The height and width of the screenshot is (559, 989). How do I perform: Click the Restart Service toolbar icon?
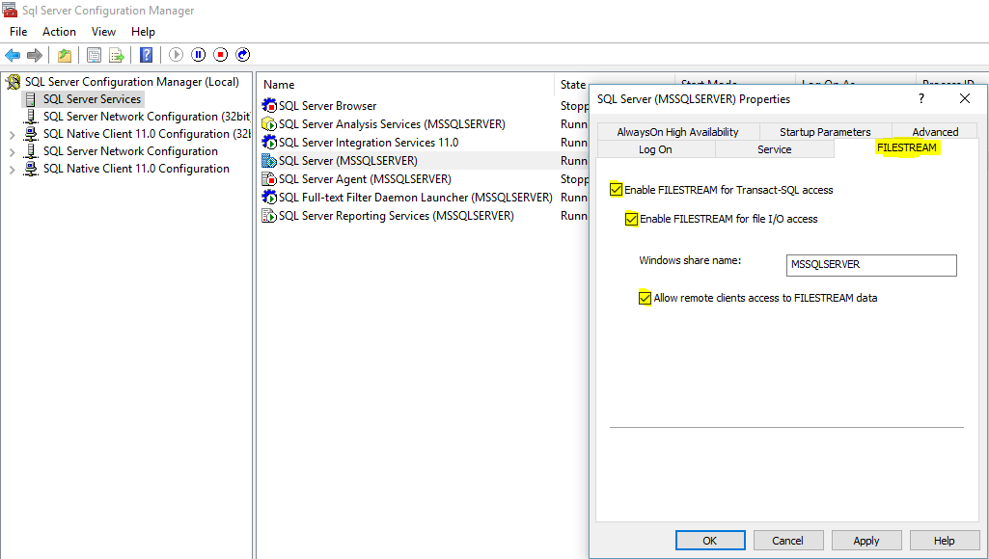coord(243,55)
